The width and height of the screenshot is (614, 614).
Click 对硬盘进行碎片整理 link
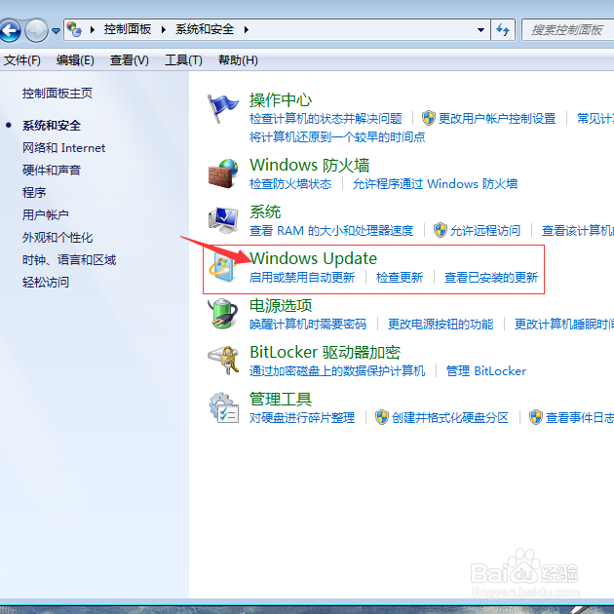coord(302,418)
